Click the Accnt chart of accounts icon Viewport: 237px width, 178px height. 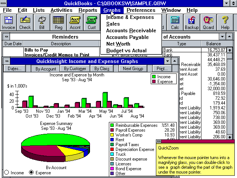(x=75, y=23)
